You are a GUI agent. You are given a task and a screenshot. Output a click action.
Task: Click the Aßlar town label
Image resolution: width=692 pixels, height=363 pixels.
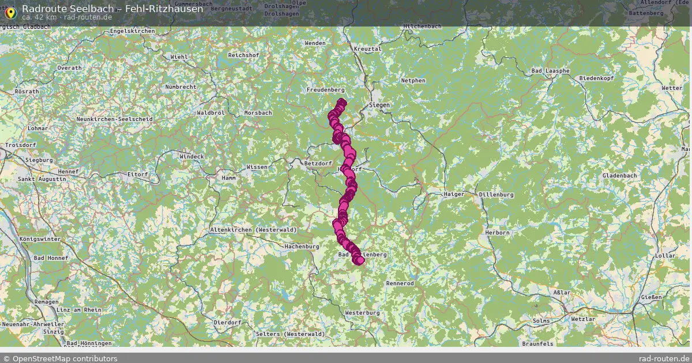pos(562,293)
